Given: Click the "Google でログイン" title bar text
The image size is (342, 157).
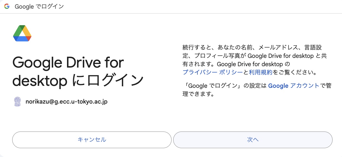Looking at the screenshot, I should [x=39, y=6].
